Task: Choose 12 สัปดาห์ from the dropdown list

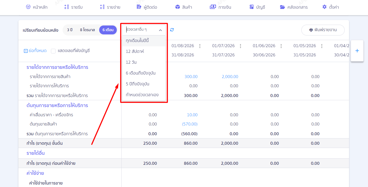Action: (144, 51)
